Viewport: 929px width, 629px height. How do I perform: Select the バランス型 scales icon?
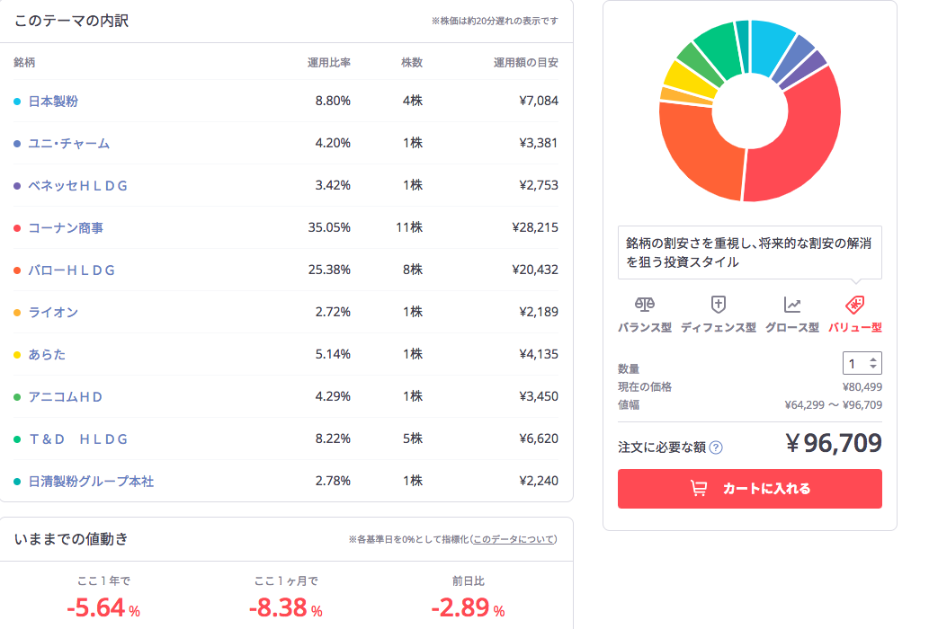pyautogui.click(x=645, y=305)
